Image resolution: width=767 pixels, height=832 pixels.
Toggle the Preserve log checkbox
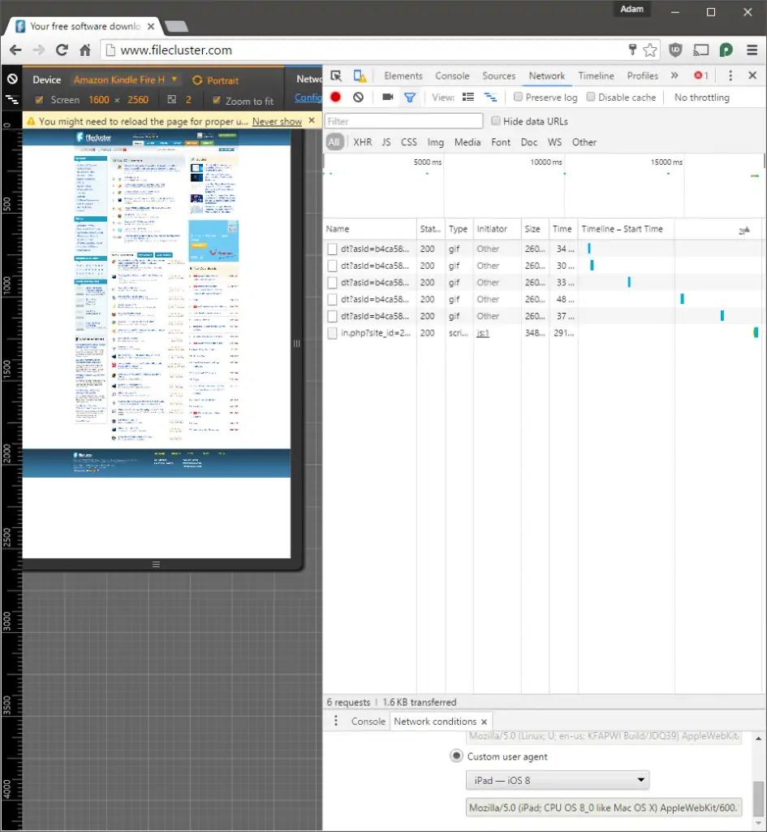point(519,97)
